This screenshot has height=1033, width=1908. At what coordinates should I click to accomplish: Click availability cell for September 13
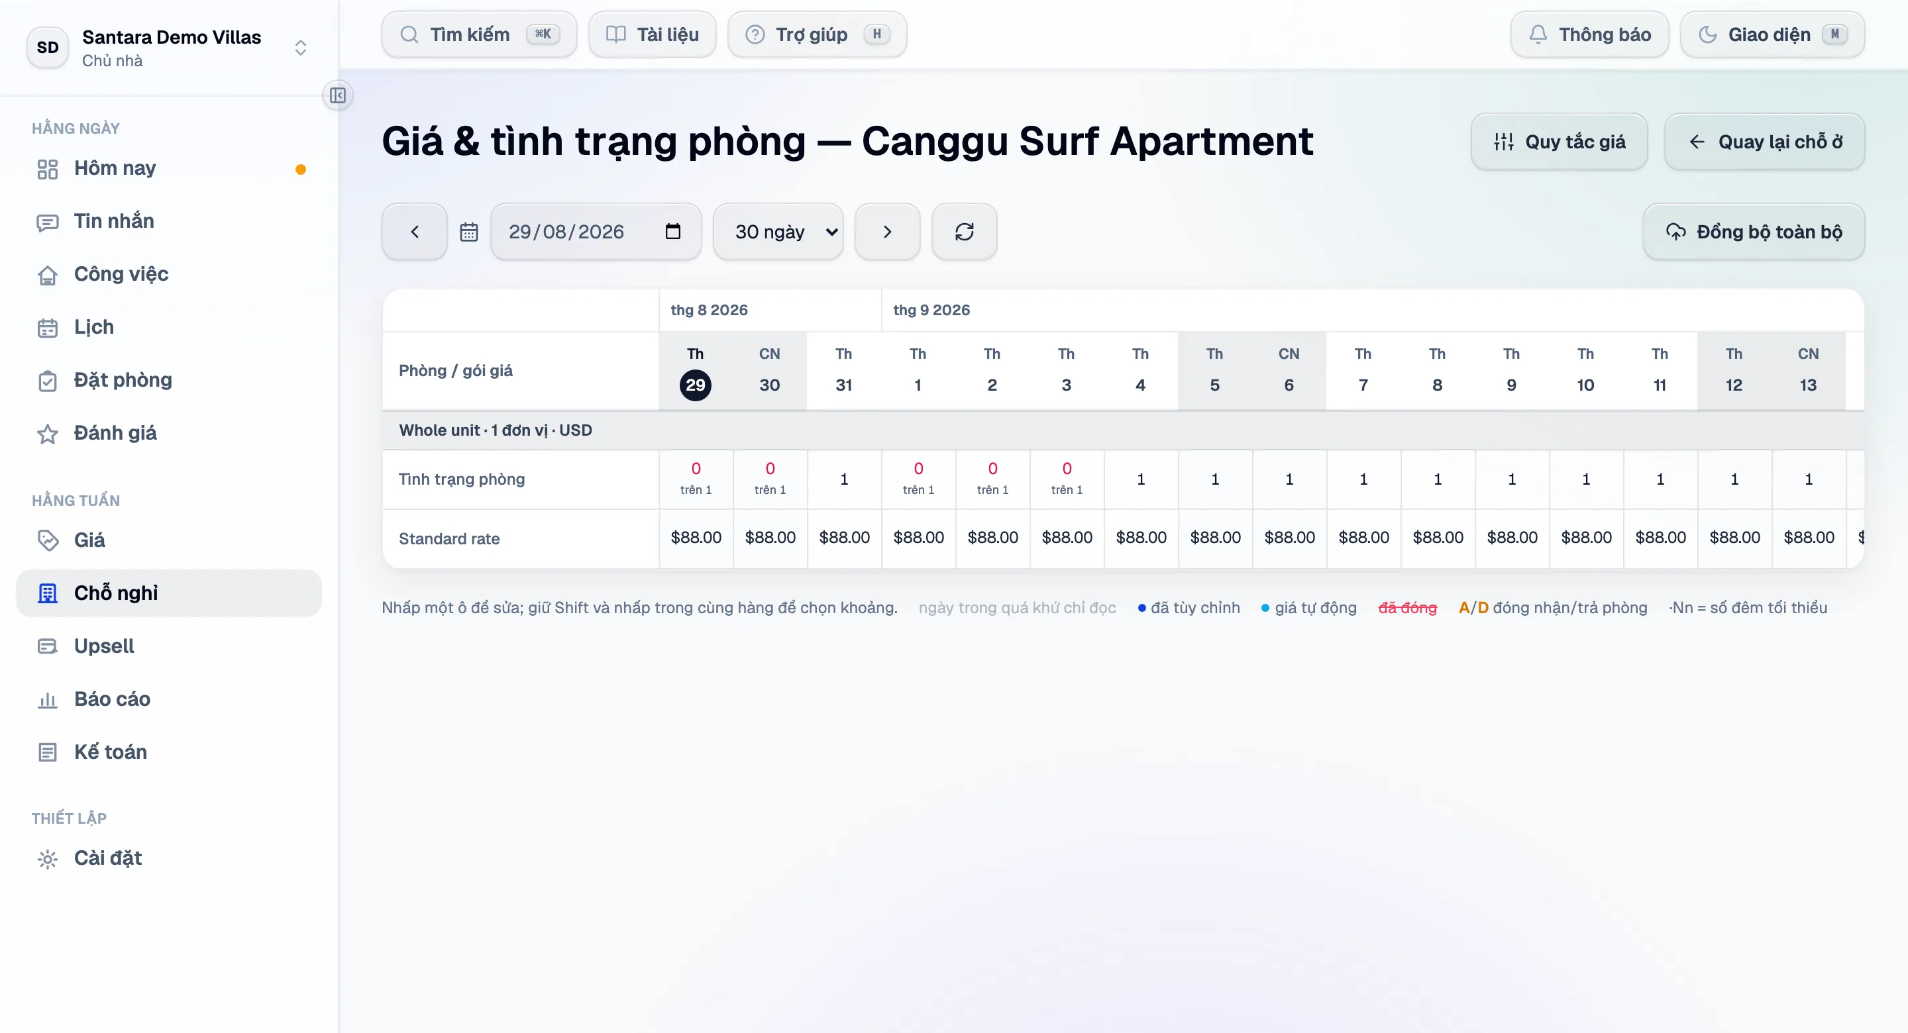pyautogui.click(x=1809, y=480)
